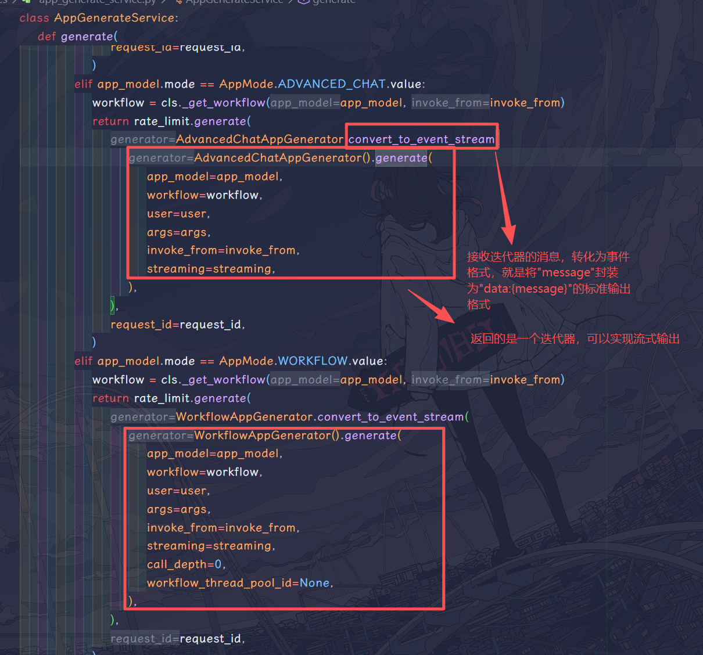Viewport: 703px width, 655px height.
Task: Click the red-boxed convert_to_event_stream method
Action: point(421,139)
